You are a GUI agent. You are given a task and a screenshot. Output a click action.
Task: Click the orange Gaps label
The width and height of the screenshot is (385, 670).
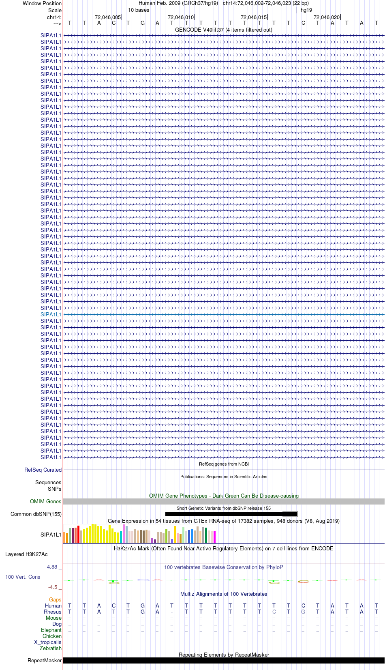click(55, 599)
